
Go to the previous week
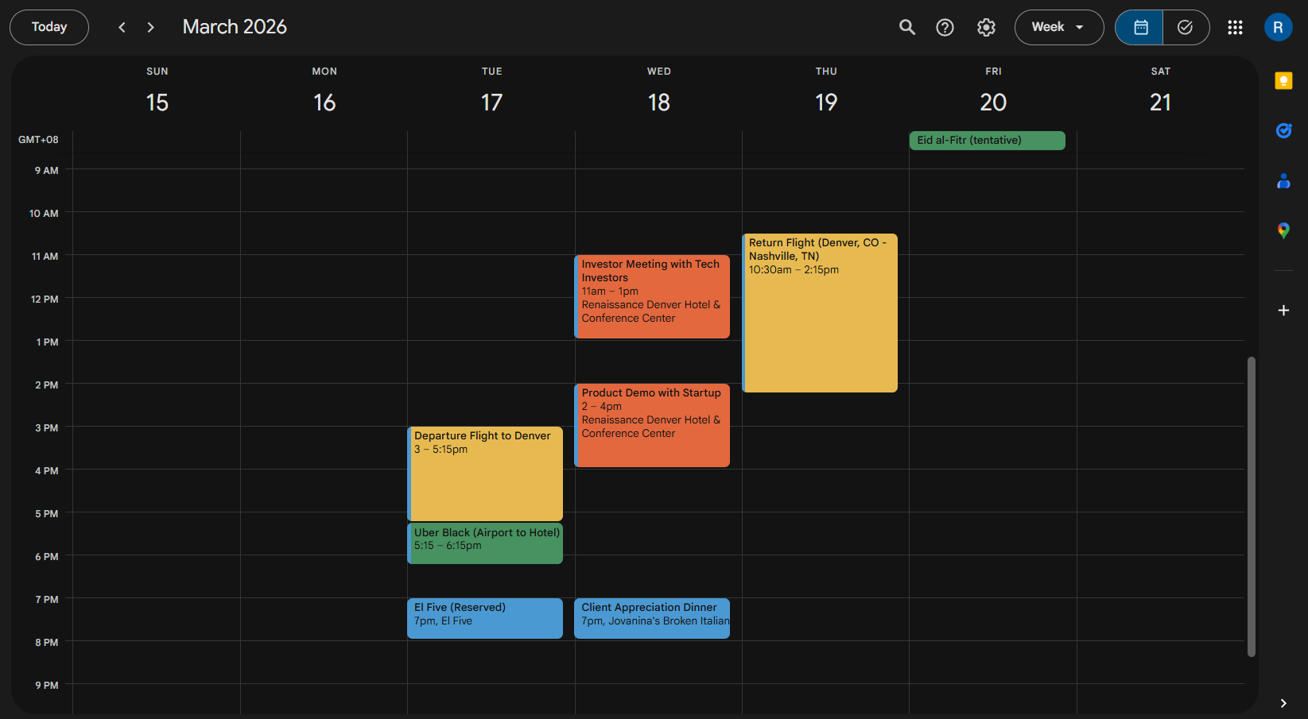coord(122,27)
